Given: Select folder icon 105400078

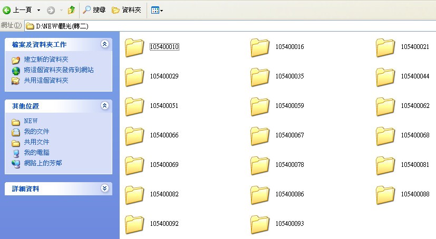Looking at the screenshot, I should point(260,166).
